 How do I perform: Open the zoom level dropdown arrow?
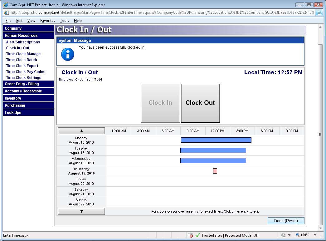[x=315, y=235]
